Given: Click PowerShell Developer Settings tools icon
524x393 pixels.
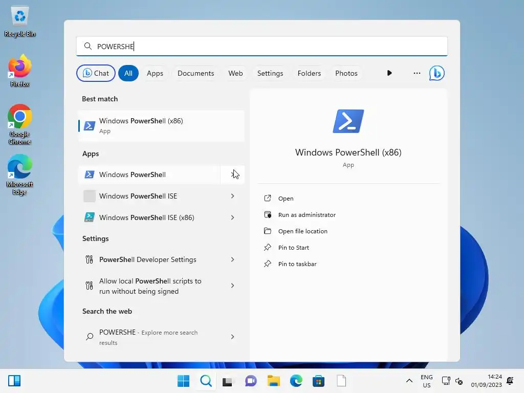Looking at the screenshot, I should [89, 259].
